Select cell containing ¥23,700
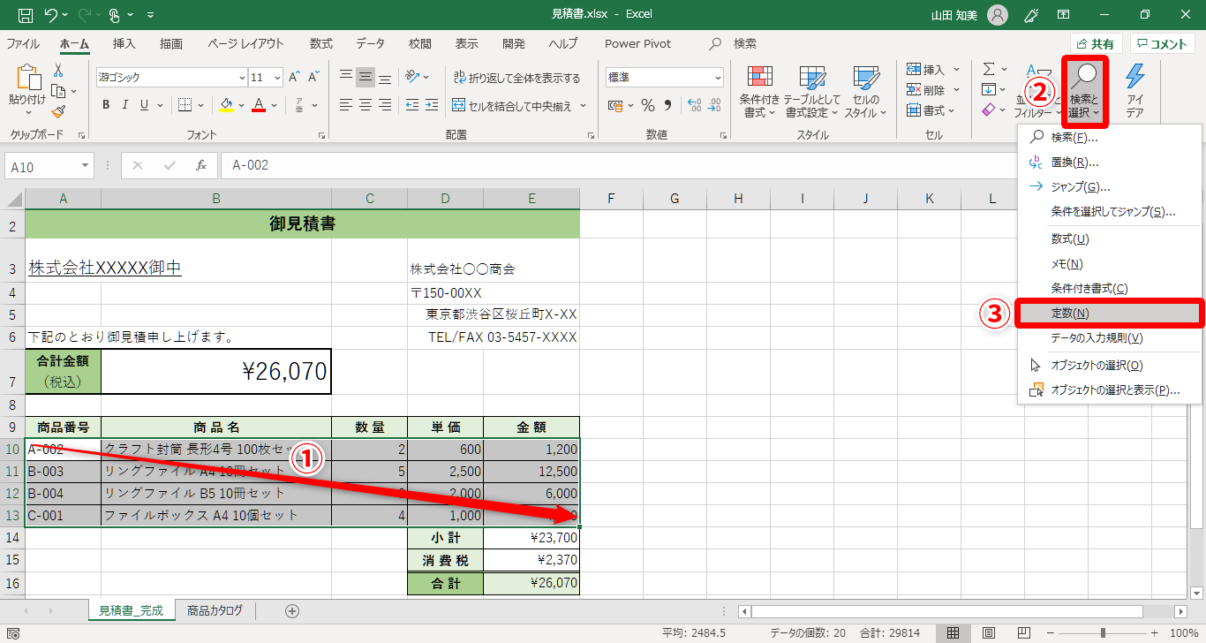Image resolution: width=1206 pixels, height=643 pixels. (531, 538)
